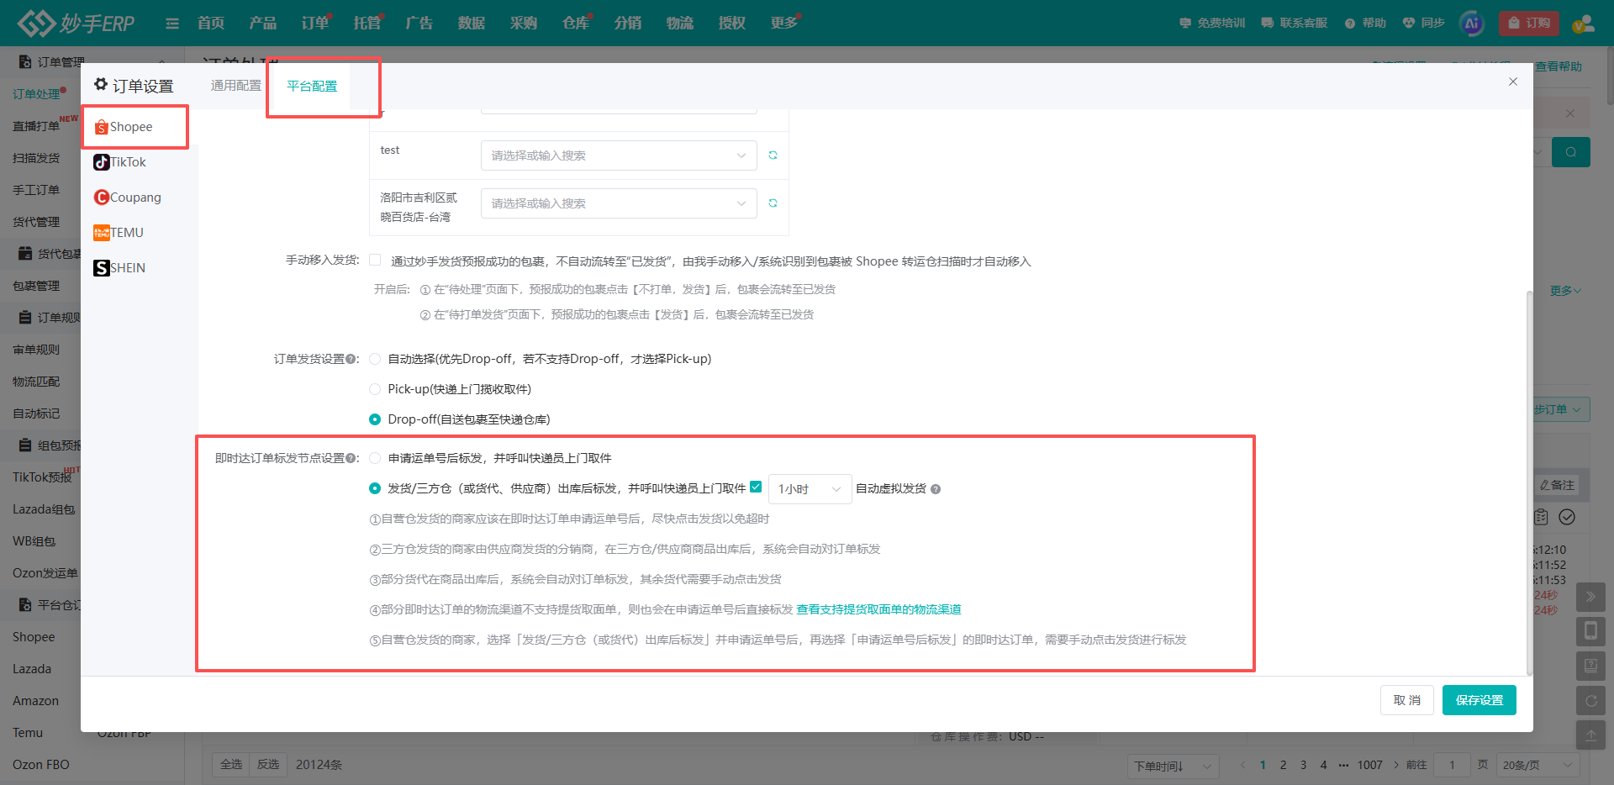Open help tooltip for 订单发货设置
1614x785 pixels.
coord(351,359)
